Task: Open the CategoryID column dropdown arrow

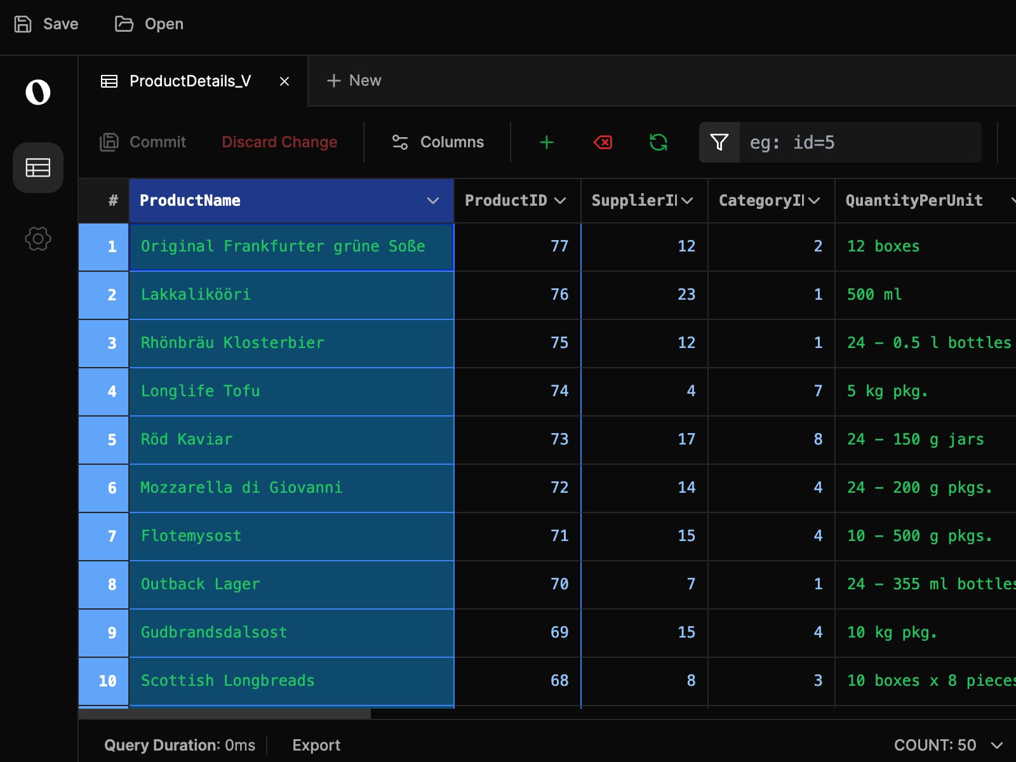Action: click(x=814, y=201)
